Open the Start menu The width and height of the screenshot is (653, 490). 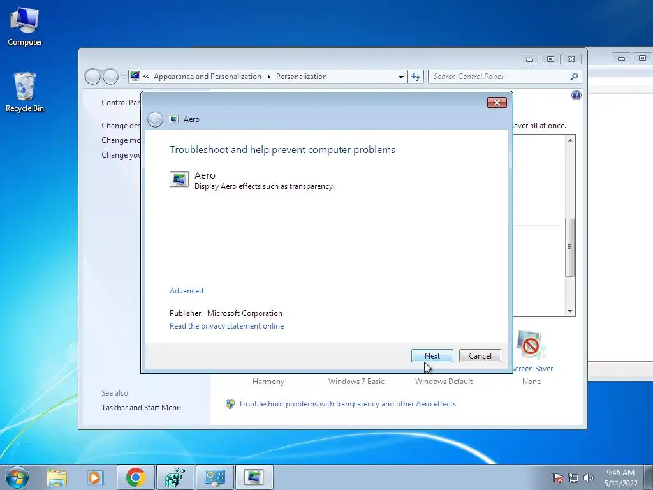coord(17,477)
